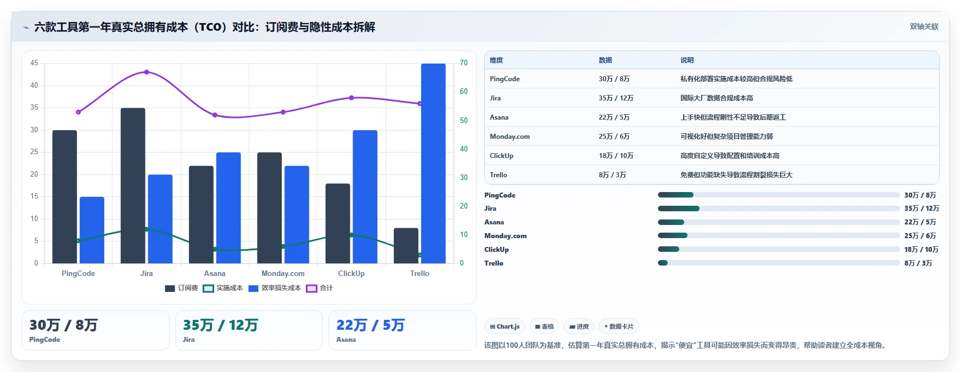Click description 高度自定义导致配置和培训成本高
The height and width of the screenshot is (372, 961).
tap(730, 156)
